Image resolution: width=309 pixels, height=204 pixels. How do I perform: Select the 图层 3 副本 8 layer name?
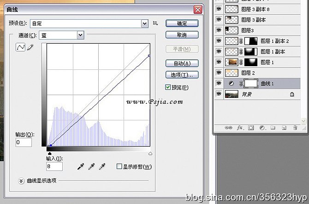pos(256,9)
